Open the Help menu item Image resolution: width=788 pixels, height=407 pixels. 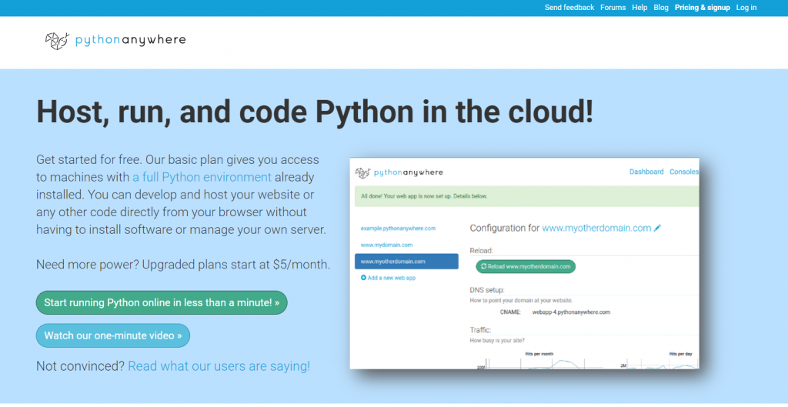[x=639, y=8]
